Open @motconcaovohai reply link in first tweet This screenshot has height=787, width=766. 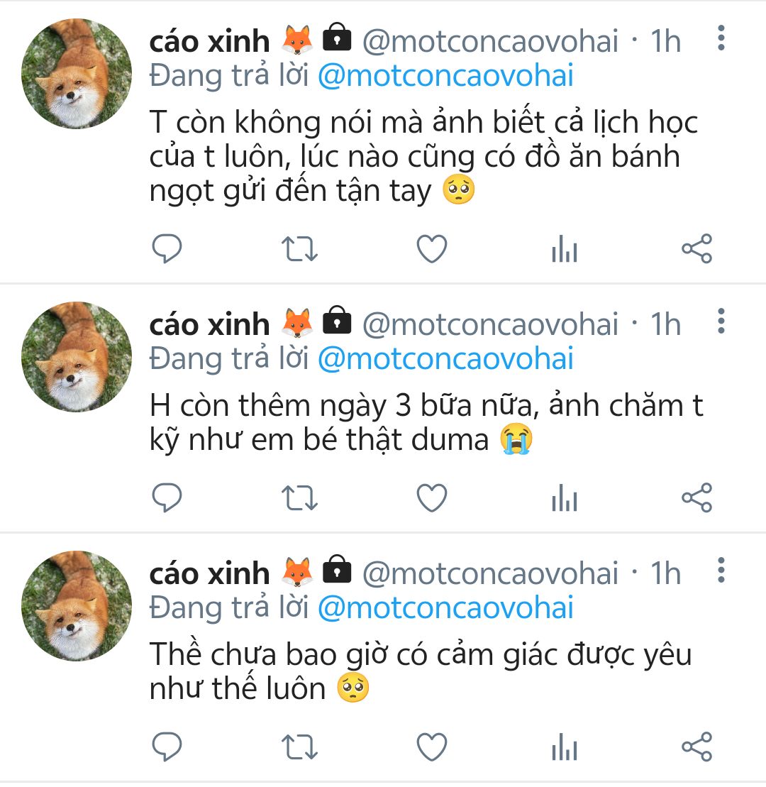[445, 77]
